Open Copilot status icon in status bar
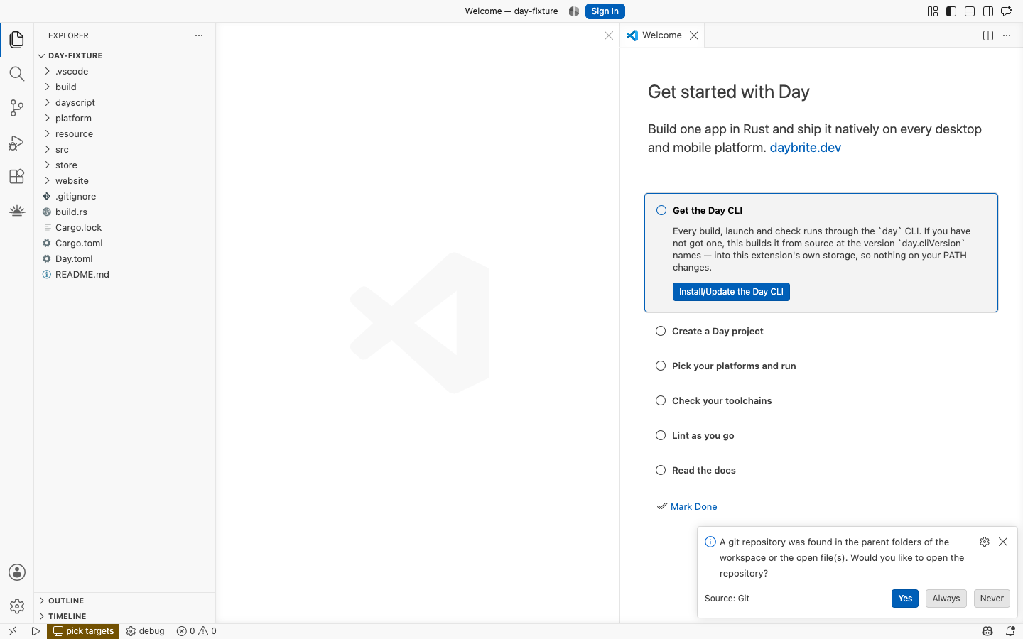Image resolution: width=1023 pixels, height=639 pixels. pyautogui.click(x=987, y=631)
